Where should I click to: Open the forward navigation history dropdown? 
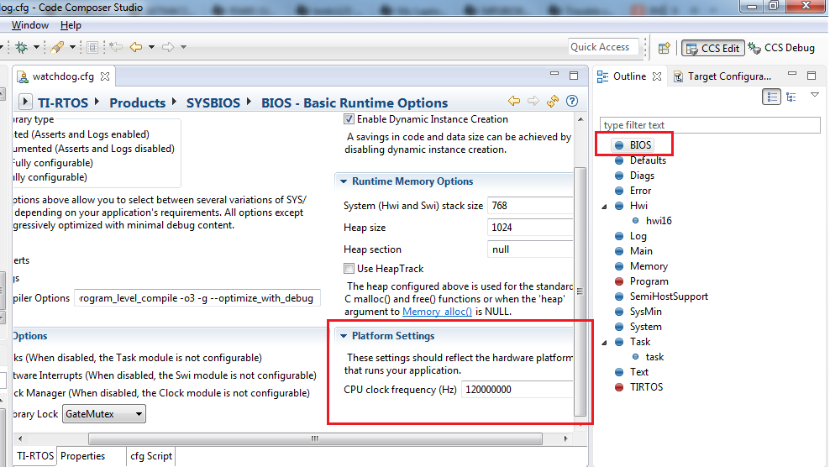pos(184,47)
